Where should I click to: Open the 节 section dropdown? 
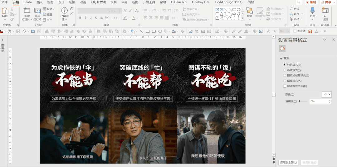tap(47, 20)
